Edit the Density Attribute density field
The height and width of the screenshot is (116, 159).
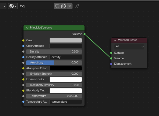pos(66,57)
